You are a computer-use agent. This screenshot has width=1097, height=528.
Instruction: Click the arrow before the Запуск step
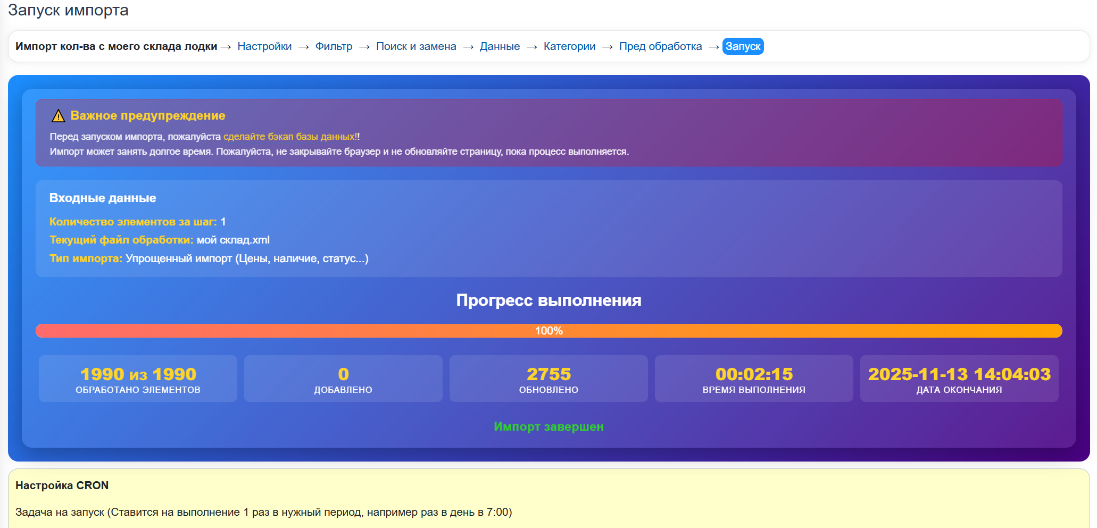713,47
